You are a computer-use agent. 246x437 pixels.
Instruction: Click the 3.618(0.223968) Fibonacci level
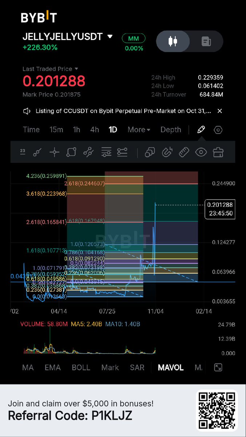pos(46,194)
